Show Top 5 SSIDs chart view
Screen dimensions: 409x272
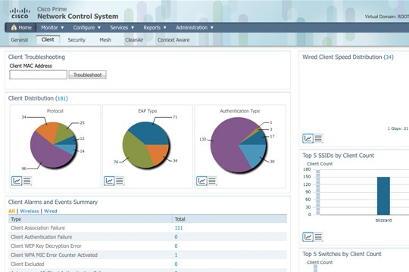[x=308, y=236]
